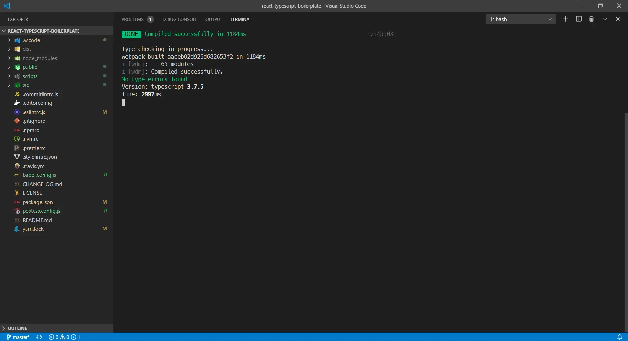Click the .eslintrc.js ESLint icon
The image size is (628, 341).
(x=17, y=112)
